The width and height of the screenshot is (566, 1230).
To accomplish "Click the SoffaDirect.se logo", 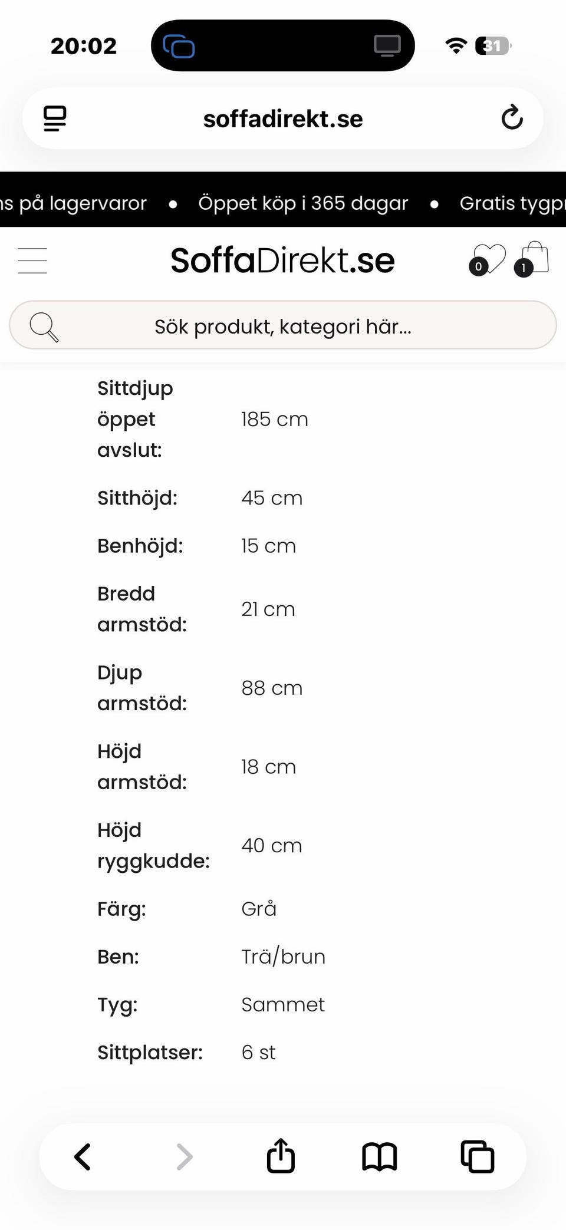I will coord(282,260).
